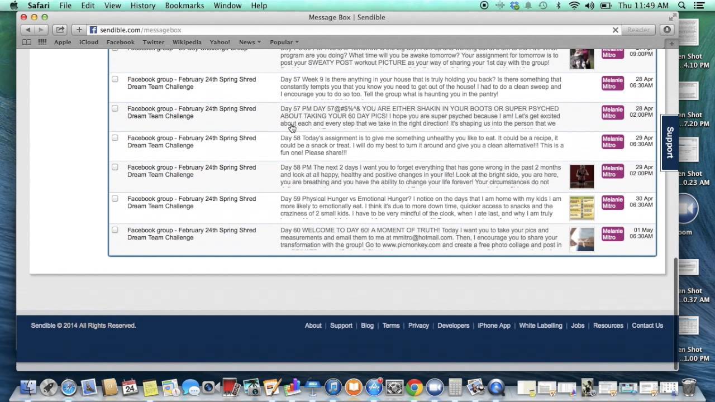Viewport: 715px width, 402px height.
Task: Open Notification Center list icon
Action: pyautogui.click(x=699, y=6)
